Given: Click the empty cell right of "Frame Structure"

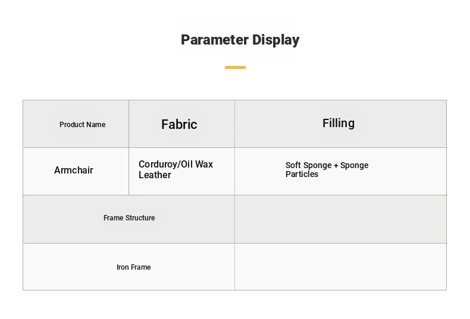Looking at the screenshot, I should 340,219.
